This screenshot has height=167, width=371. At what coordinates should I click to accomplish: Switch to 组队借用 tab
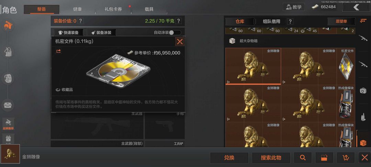click(271, 22)
